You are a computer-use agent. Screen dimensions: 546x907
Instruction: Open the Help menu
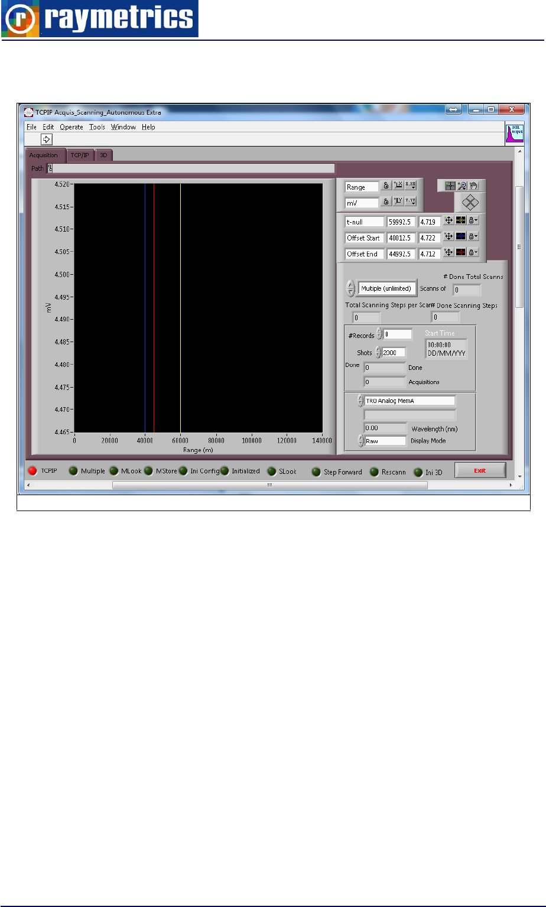click(x=148, y=127)
